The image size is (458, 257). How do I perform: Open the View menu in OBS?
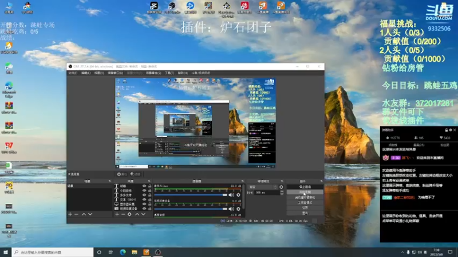(99, 73)
